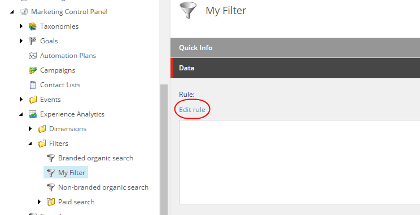Image resolution: width=420 pixels, height=215 pixels.
Task: Select the Non-branded organic search filter
Action: click(103, 187)
